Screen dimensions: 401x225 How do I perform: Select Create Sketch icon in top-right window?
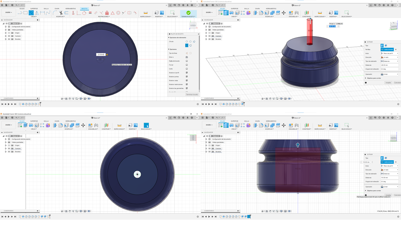tap(220, 13)
